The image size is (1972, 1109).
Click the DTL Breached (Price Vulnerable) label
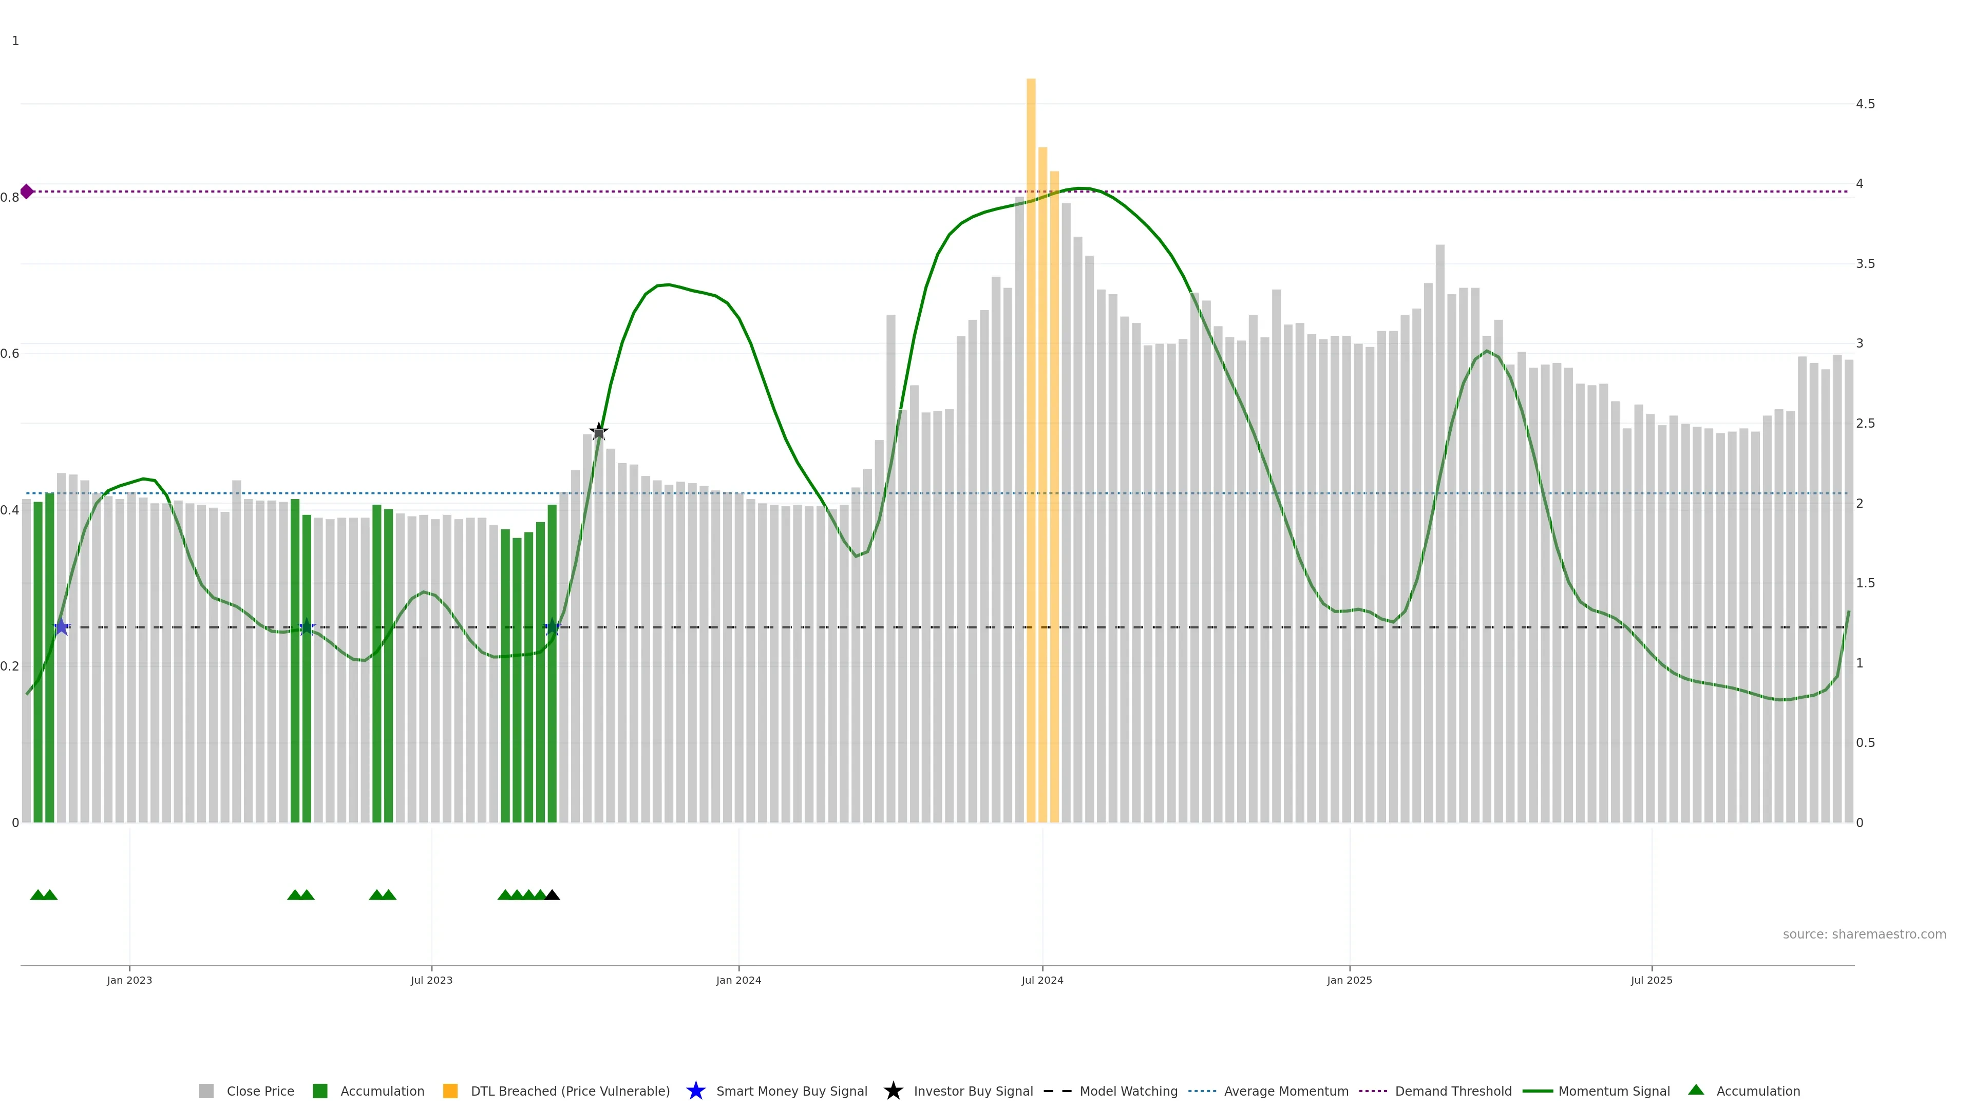570,1091
